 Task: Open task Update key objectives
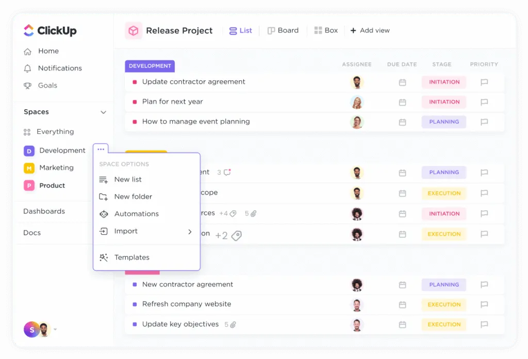click(180, 324)
